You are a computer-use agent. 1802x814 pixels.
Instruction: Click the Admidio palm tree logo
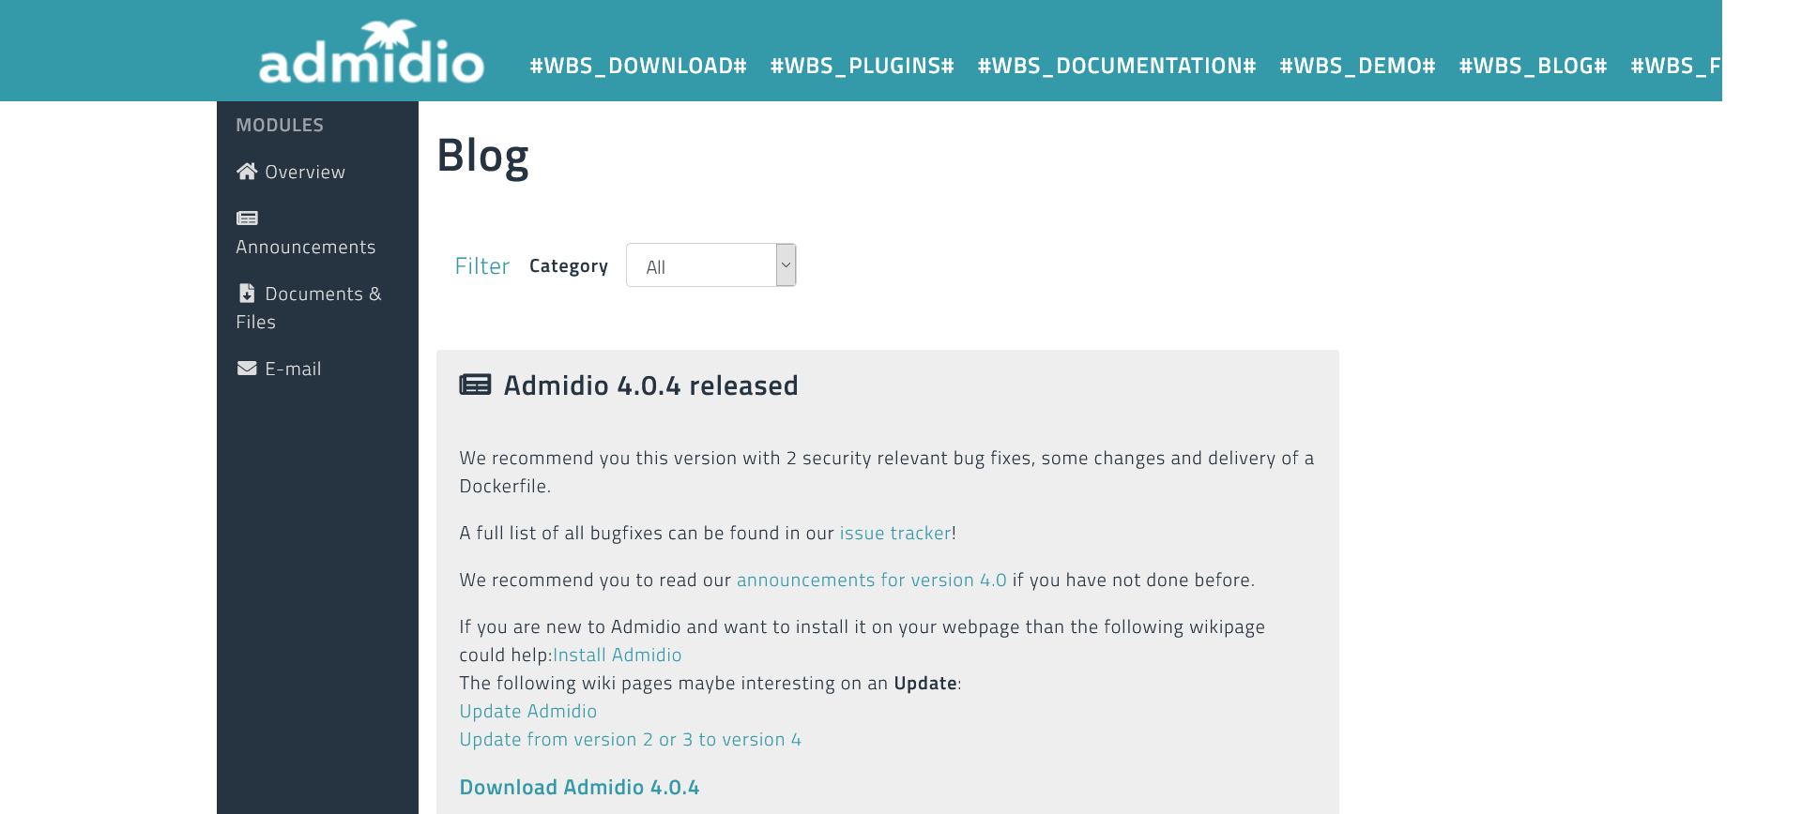coord(371,53)
